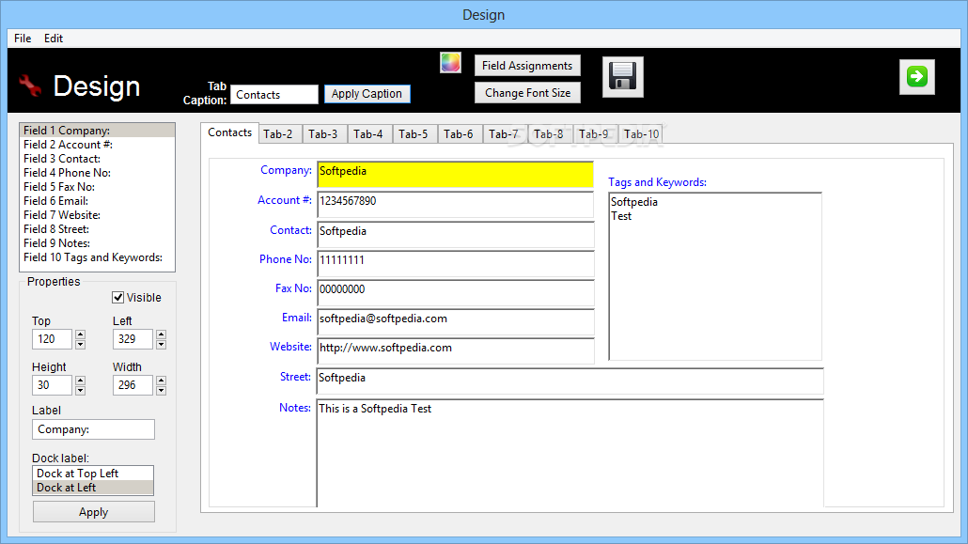Increase the Height value with up arrow

[x=80, y=381]
